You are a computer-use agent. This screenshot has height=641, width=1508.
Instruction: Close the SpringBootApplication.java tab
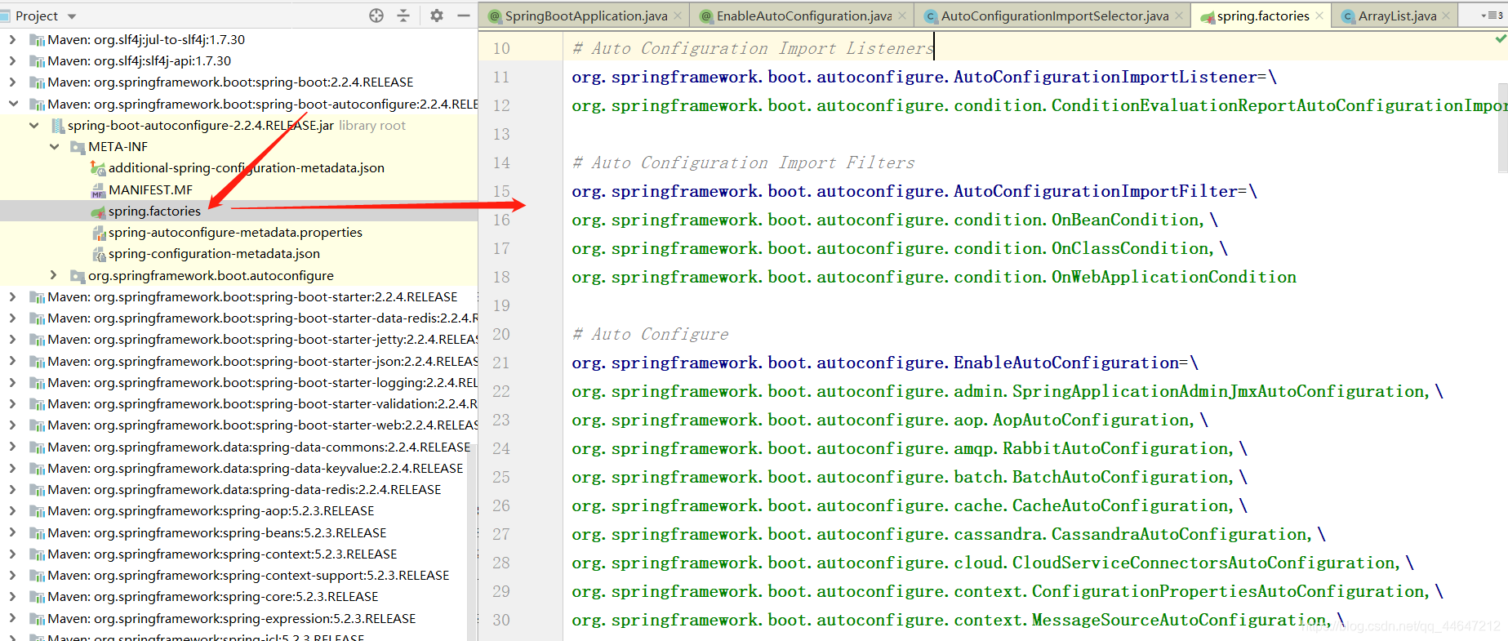677,16
